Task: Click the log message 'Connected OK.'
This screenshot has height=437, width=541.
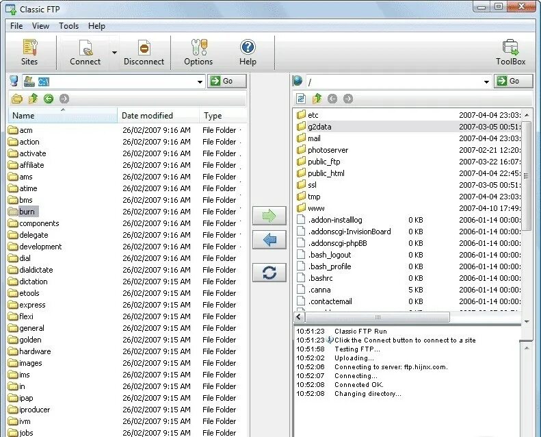Action: click(x=359, y=385)
